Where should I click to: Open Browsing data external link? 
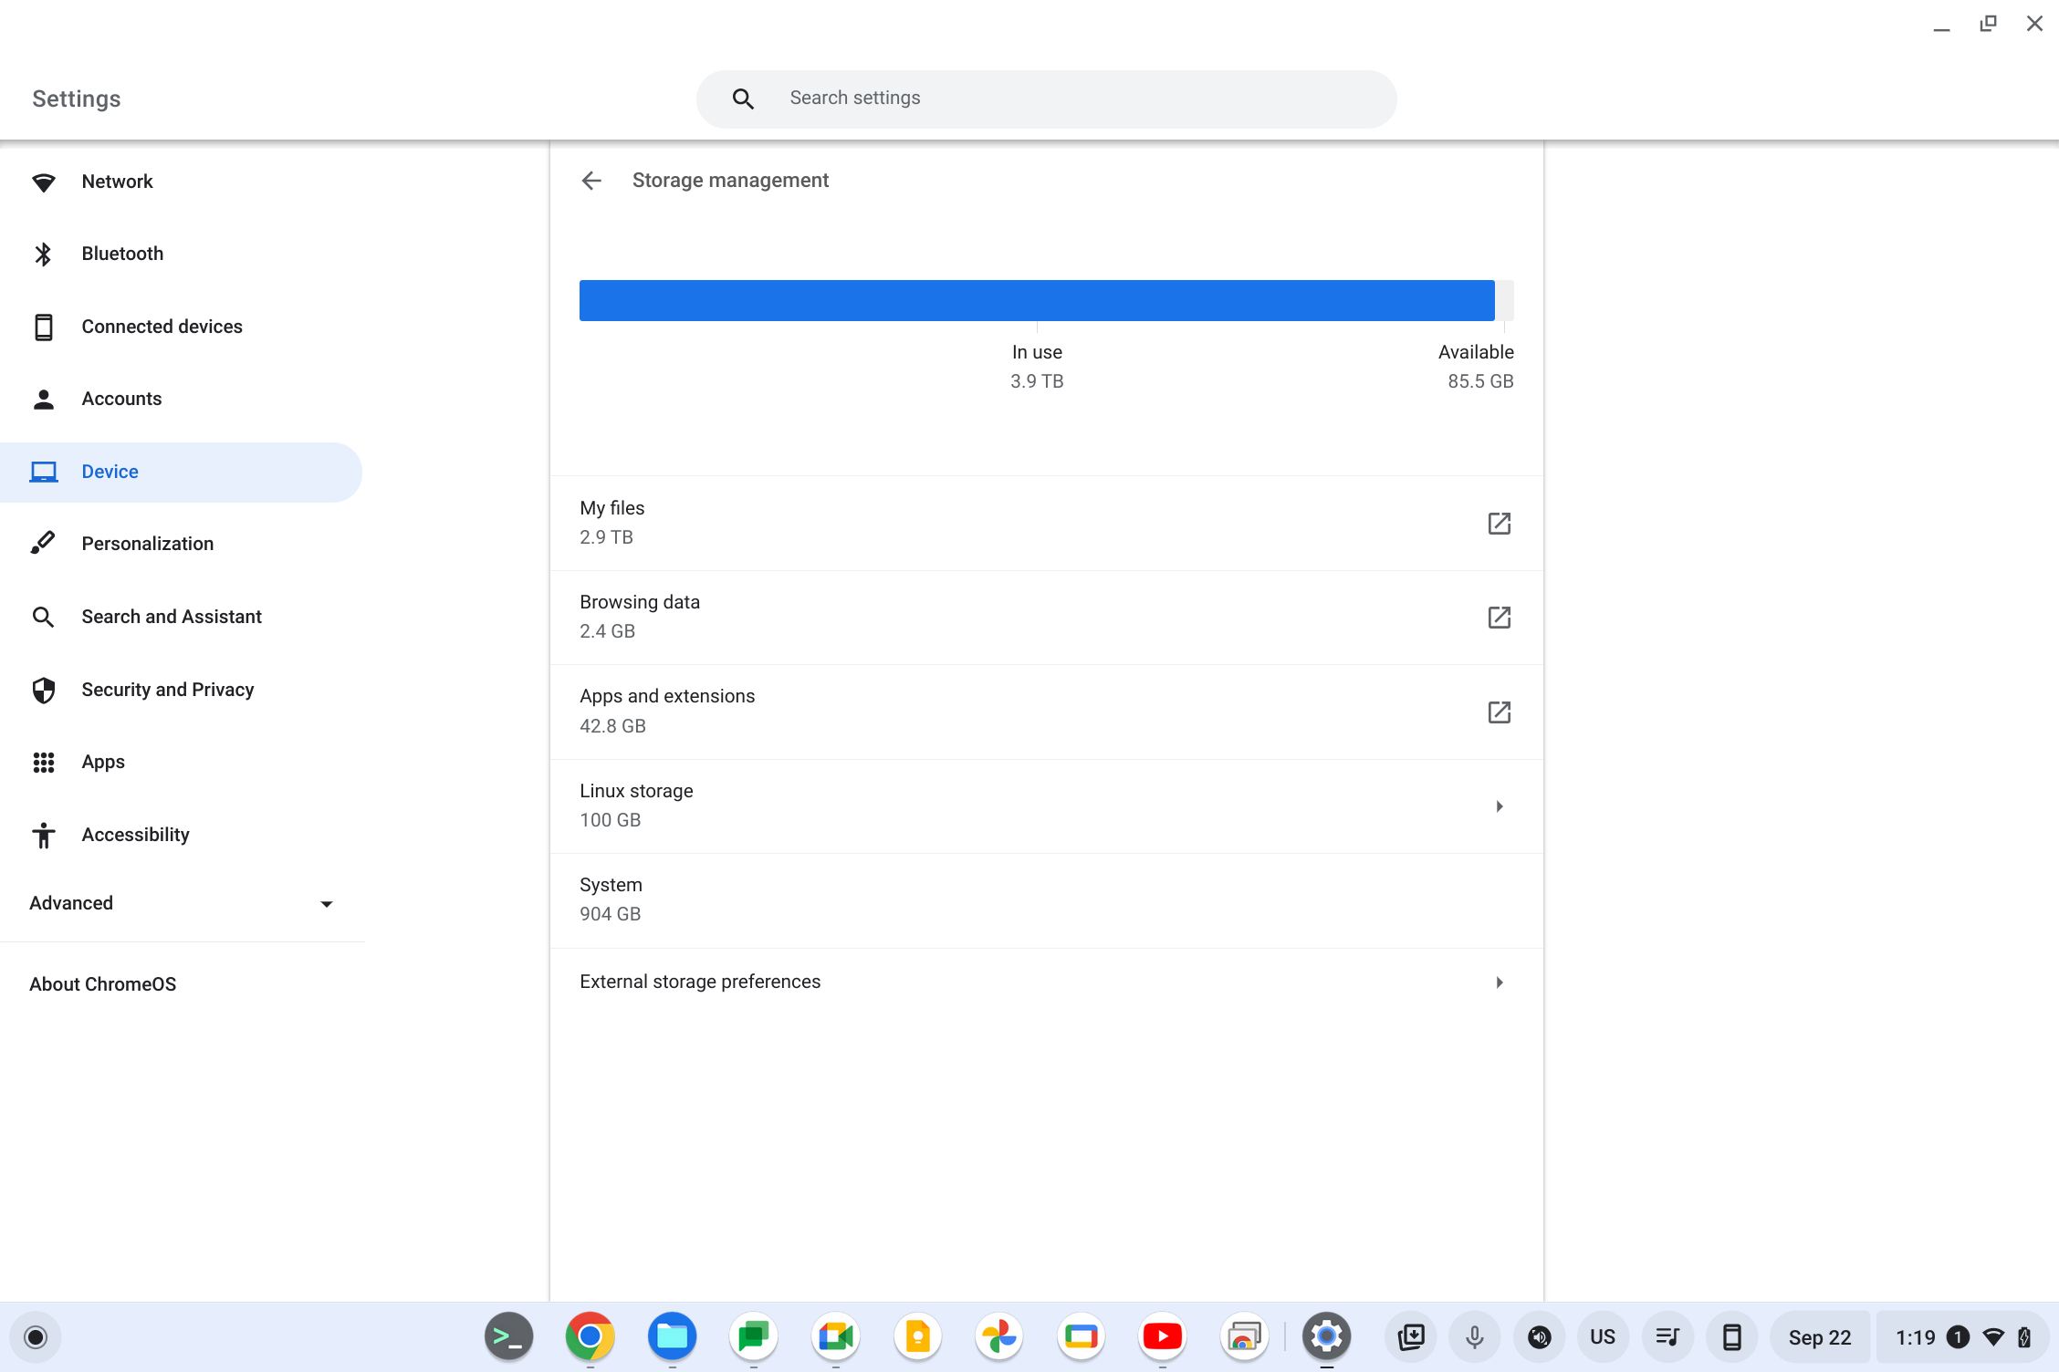pyautogui.click(x=1500, y=618)
